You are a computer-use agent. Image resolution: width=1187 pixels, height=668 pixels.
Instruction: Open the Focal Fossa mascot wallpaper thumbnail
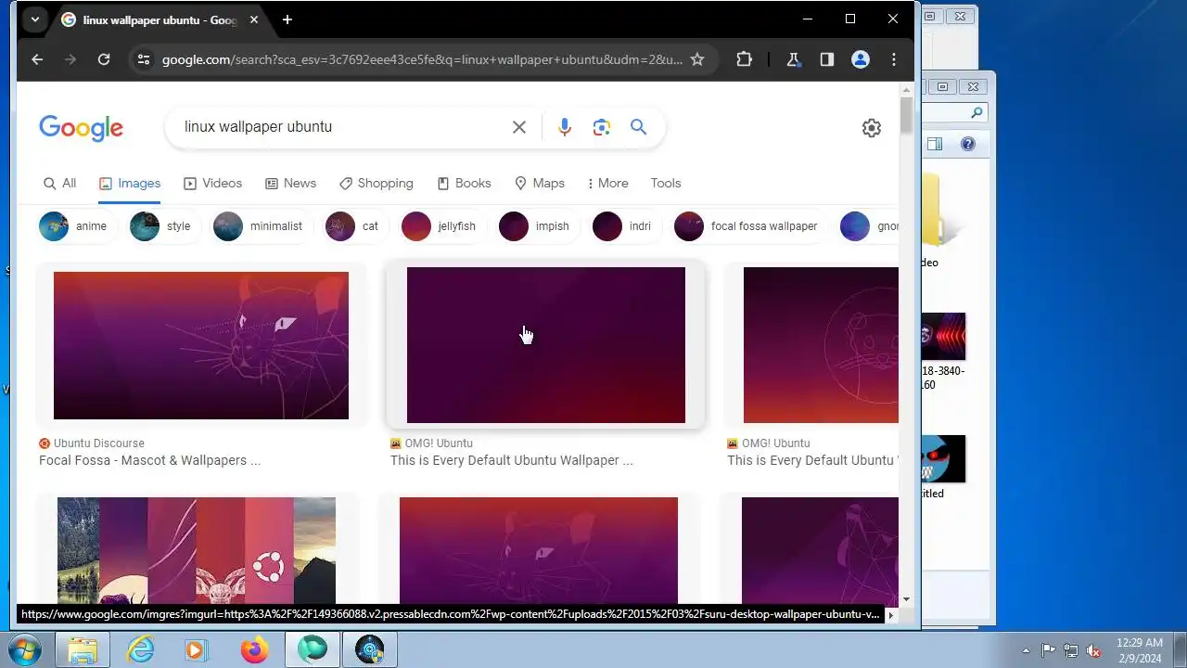[x=201, y=345]
